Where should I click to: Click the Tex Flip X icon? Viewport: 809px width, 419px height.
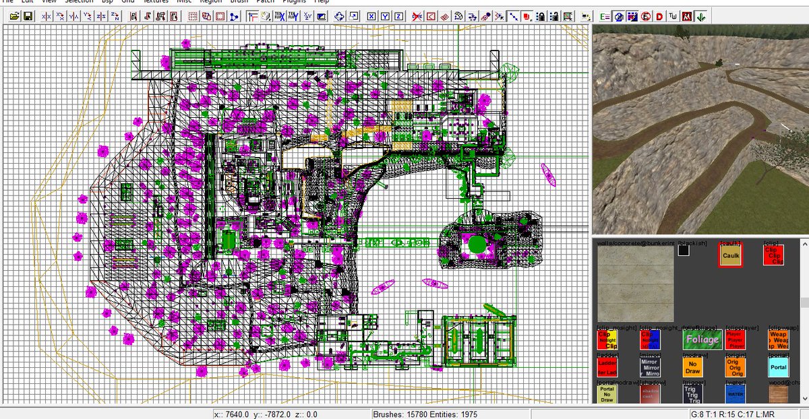point(280,16)
